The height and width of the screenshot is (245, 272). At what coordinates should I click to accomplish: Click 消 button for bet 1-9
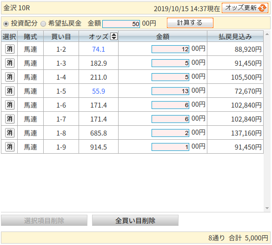10,147
